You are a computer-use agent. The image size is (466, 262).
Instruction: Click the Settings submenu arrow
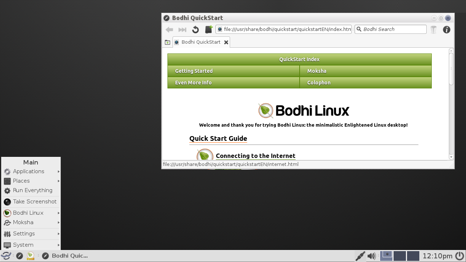[x=58, y=234]
